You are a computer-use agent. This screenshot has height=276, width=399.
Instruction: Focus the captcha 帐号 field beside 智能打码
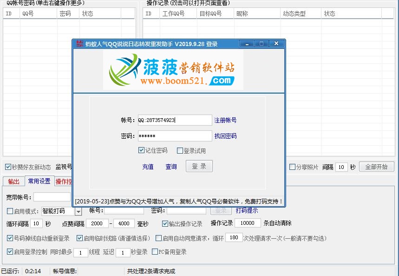tap(124, 211)
